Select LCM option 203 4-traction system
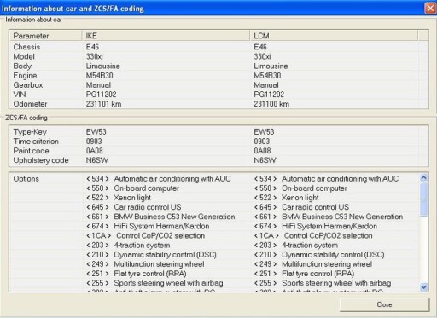Image resolution: width=437 pixels, height=318 pixels. 296,246
